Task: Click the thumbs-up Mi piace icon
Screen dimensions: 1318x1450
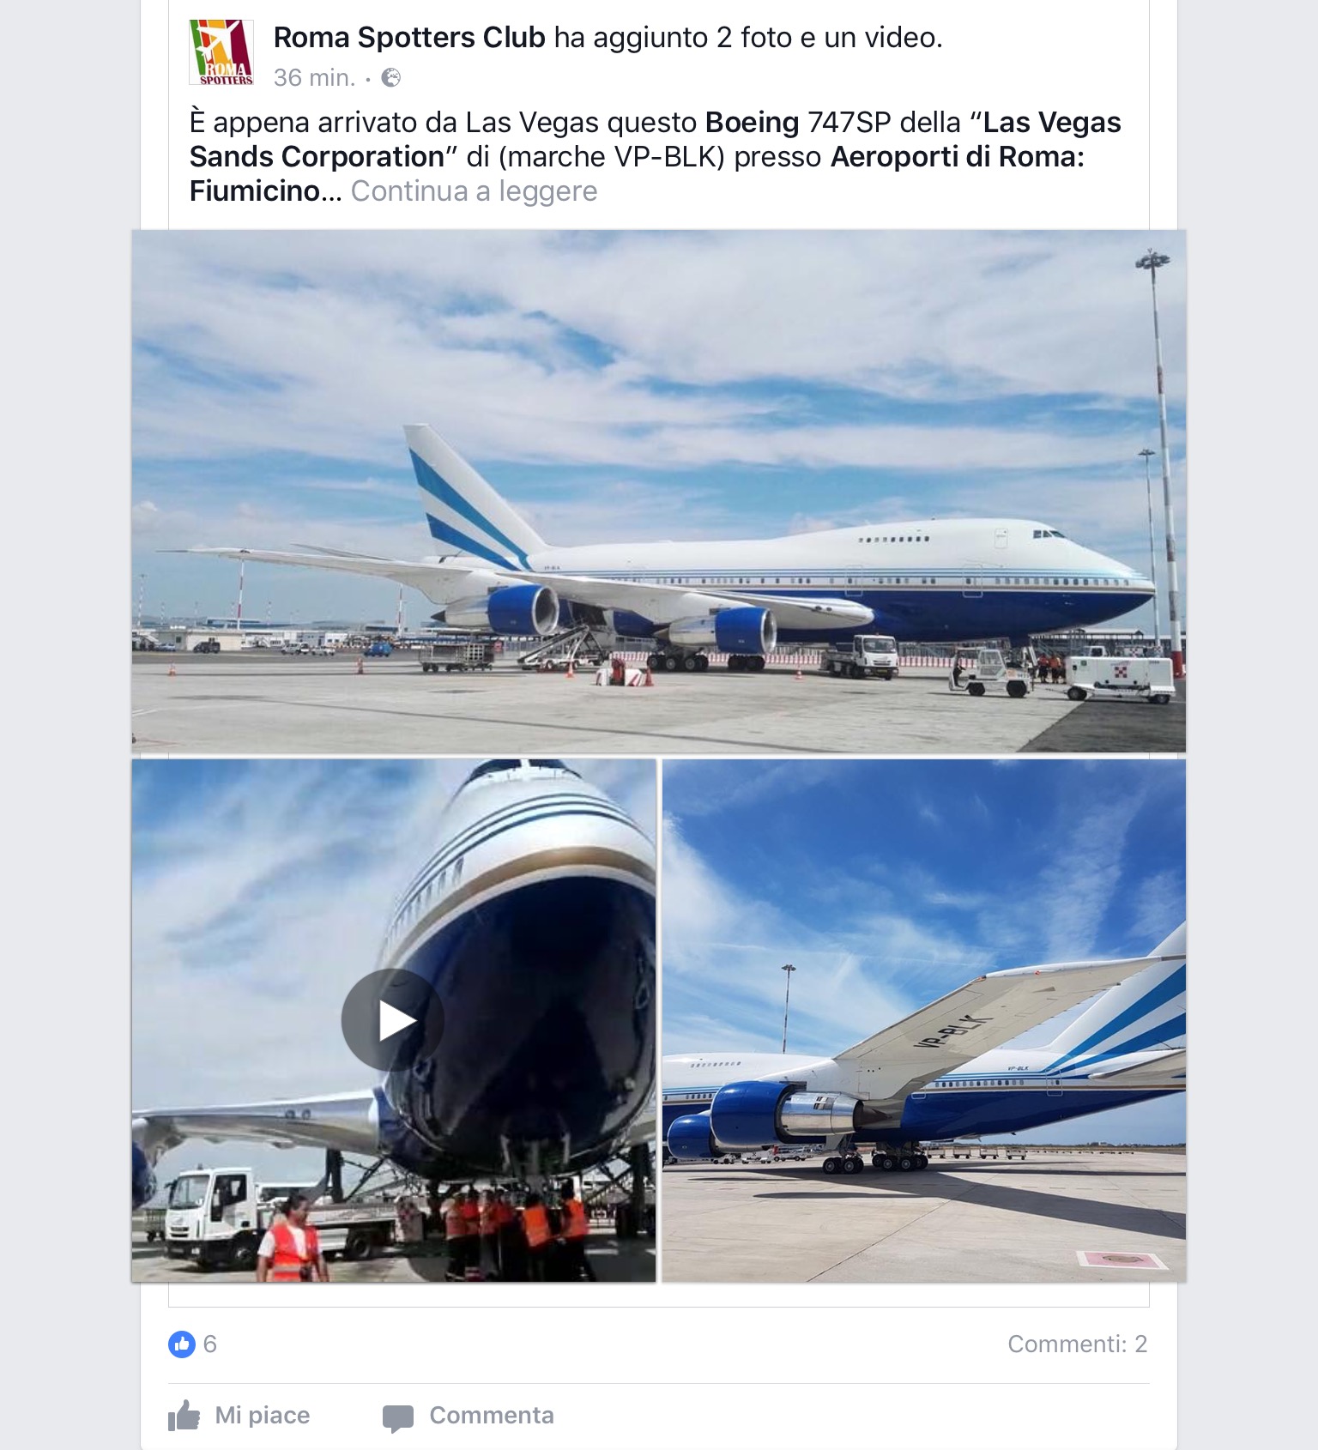Action: point(184,1415)
